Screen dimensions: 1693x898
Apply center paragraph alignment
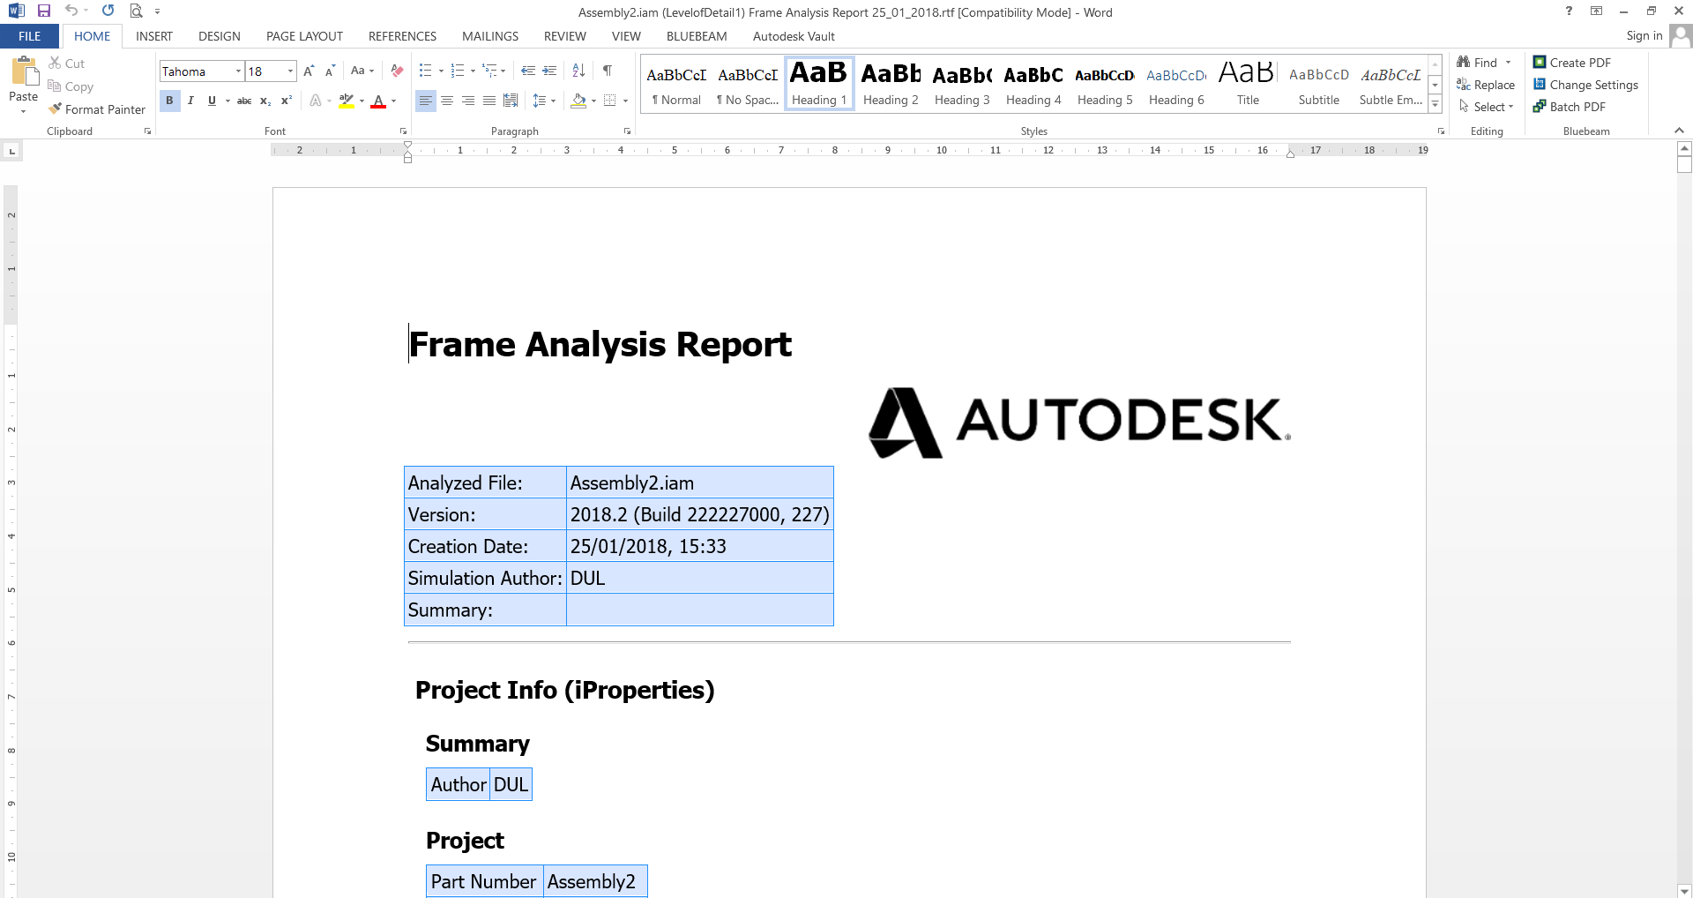[447, 101]
